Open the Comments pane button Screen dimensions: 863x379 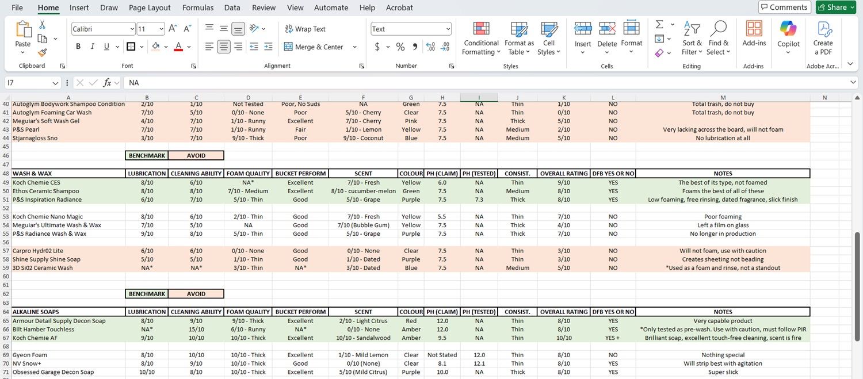(785, 7)
